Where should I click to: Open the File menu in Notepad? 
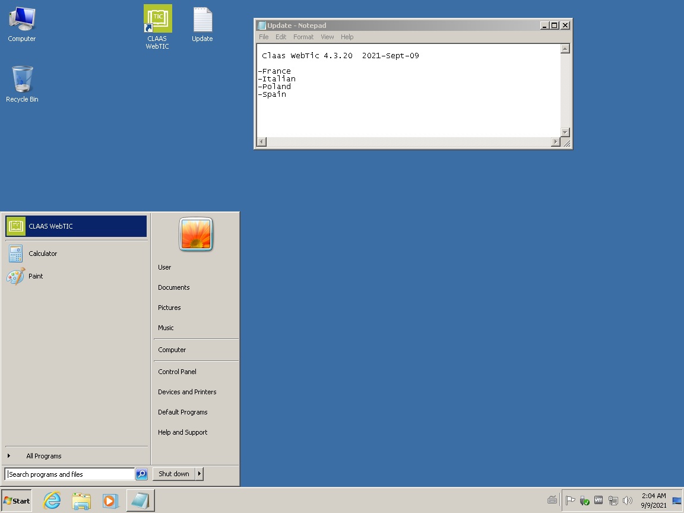264,37
